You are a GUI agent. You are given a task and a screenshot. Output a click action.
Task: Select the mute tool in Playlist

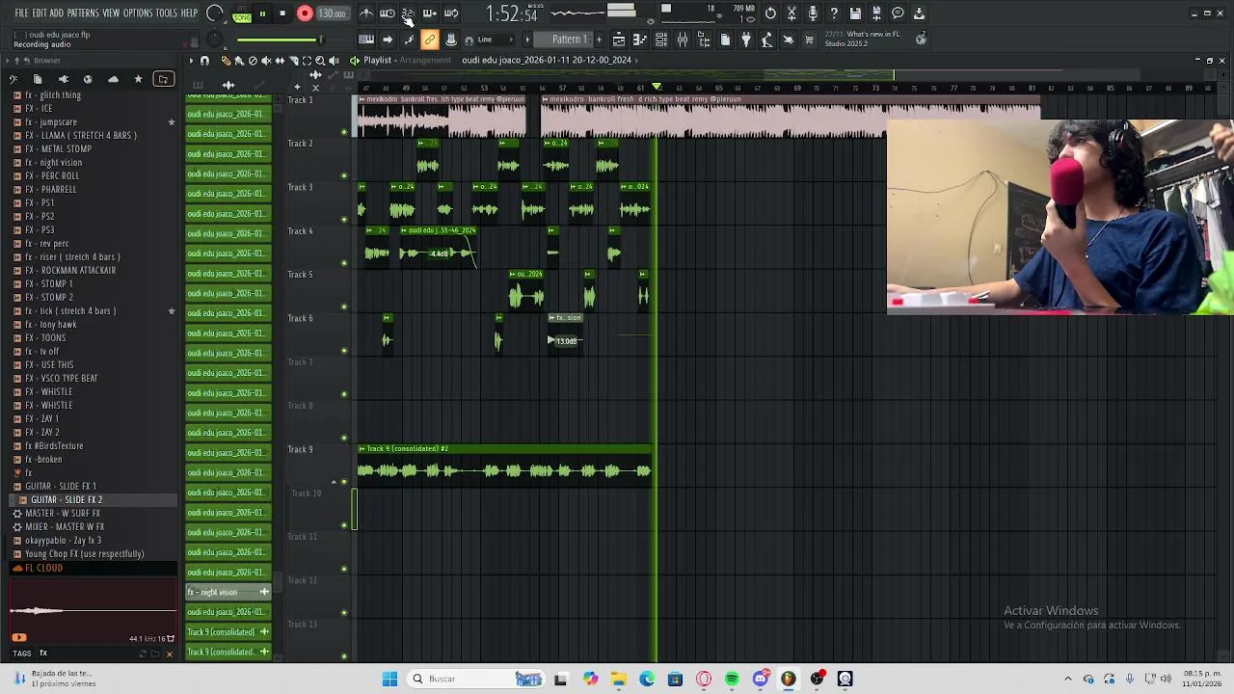266,61
